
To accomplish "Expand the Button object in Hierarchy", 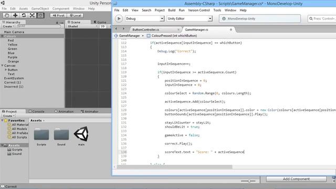I will tap(6, 70).
